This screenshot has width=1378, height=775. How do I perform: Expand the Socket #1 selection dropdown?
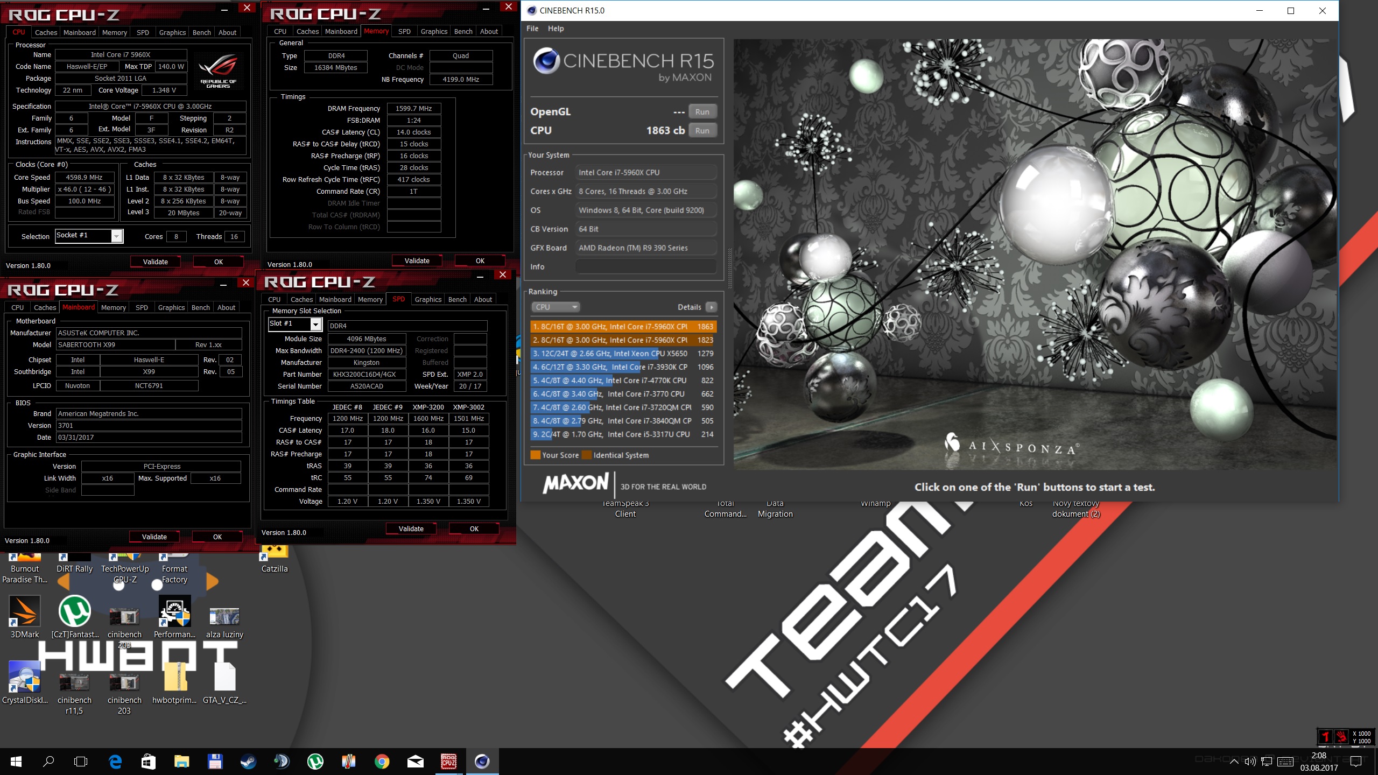(117, 236)
